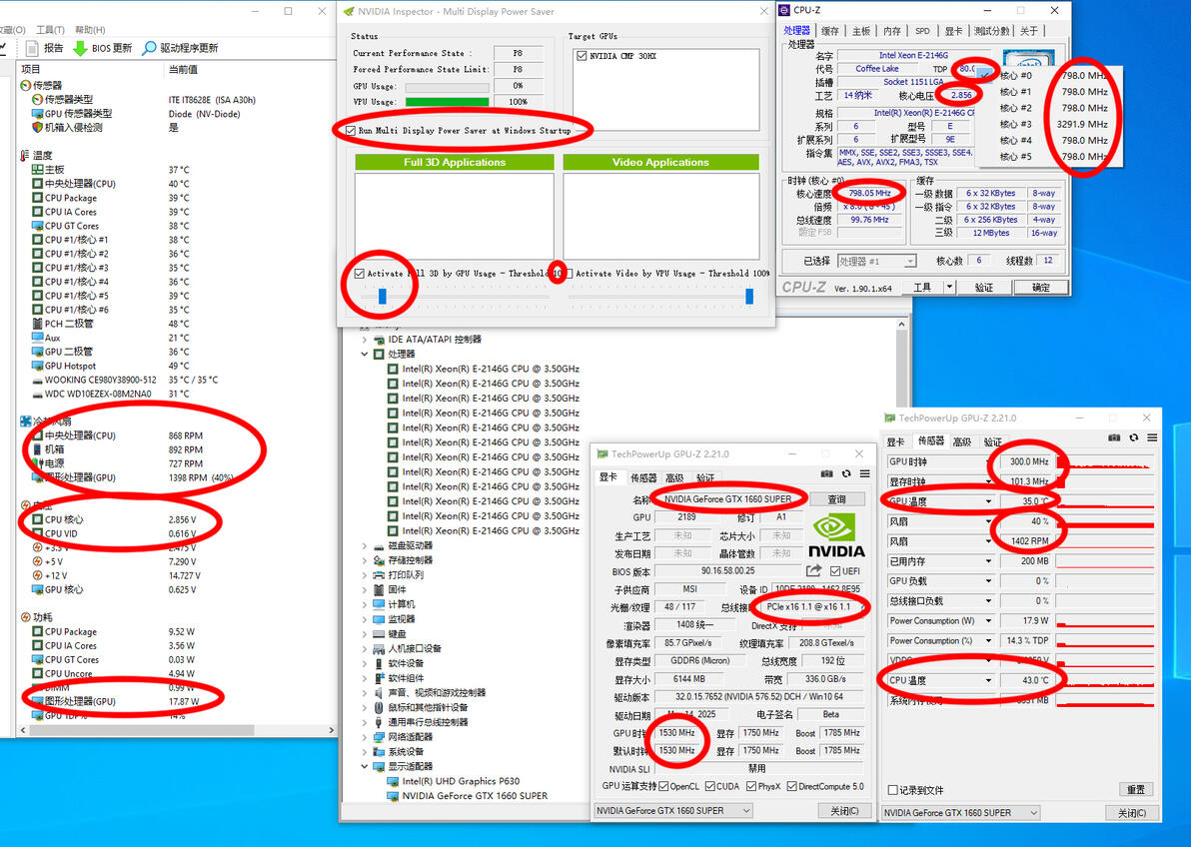The image size is (1191, 847).
Task: Click the 报告 report icon in AIDA64 toolbar
Action: [x=32, y=49]
